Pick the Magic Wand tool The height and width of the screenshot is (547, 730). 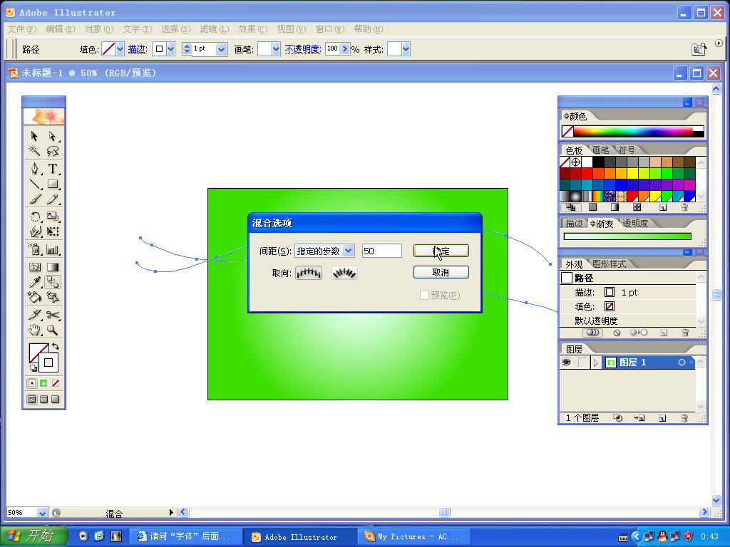34,151
